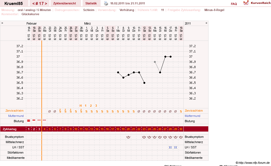This screenshot has height=166, width=271.
Task: Click the 'Verhütung' usage value
Action: 127,10
